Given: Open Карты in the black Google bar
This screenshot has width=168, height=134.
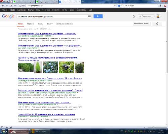Looking at the screenshot, I should [31, 10].
